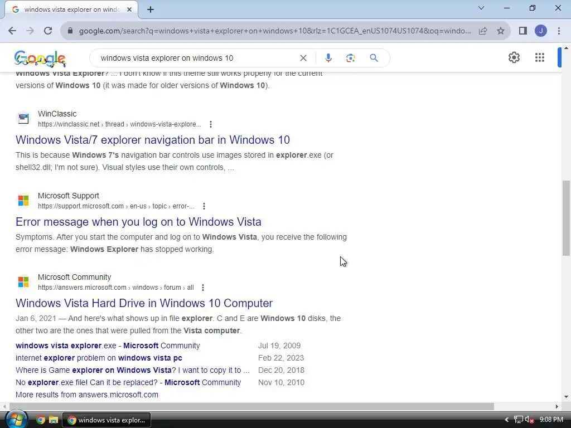The height and width of the screenshot is (428, 571).
Task: Click the address bar URL
Action: [x=275, y=31]
